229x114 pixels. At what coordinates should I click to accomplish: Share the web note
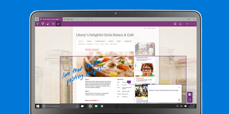[x=180, y=24]
